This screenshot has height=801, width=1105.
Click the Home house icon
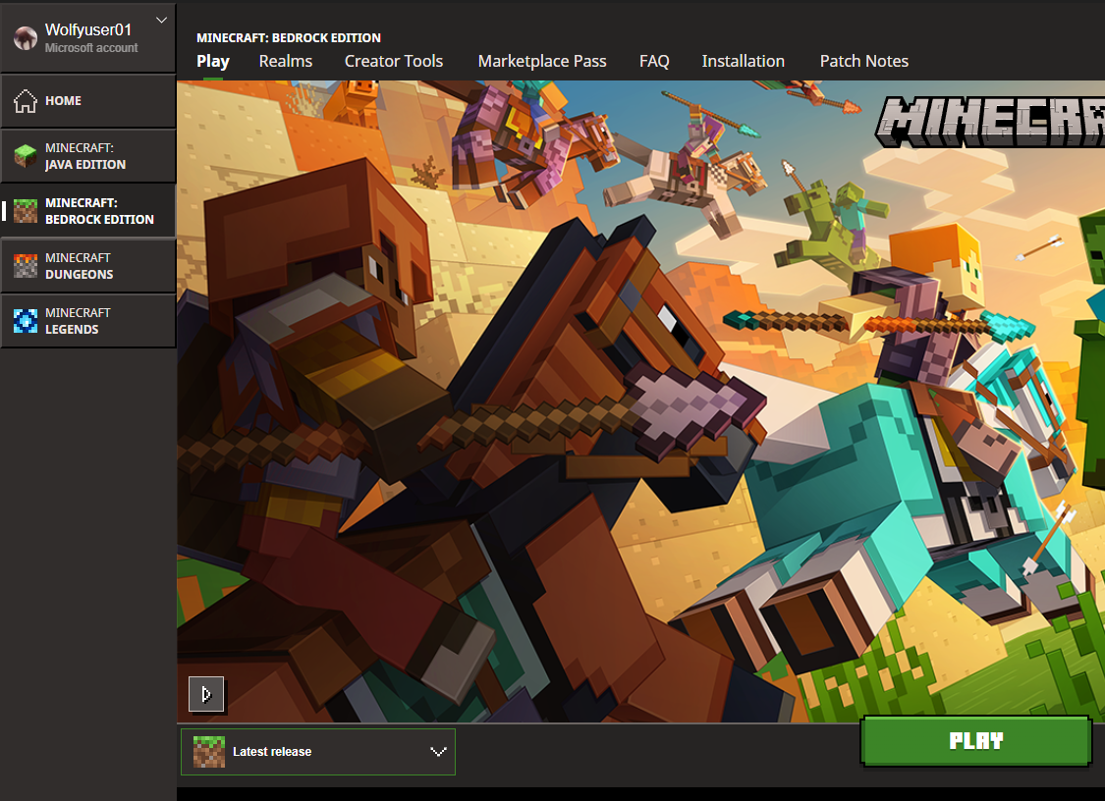[26, 101]
